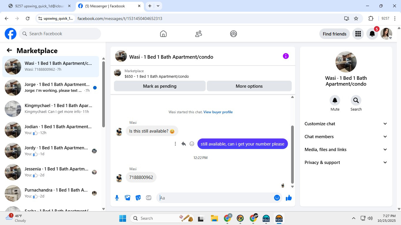Viewport: 401px width, 225px height.
Task: Open the emoji picker in composer
Action: pyautogui.click(x=277, y=198)
